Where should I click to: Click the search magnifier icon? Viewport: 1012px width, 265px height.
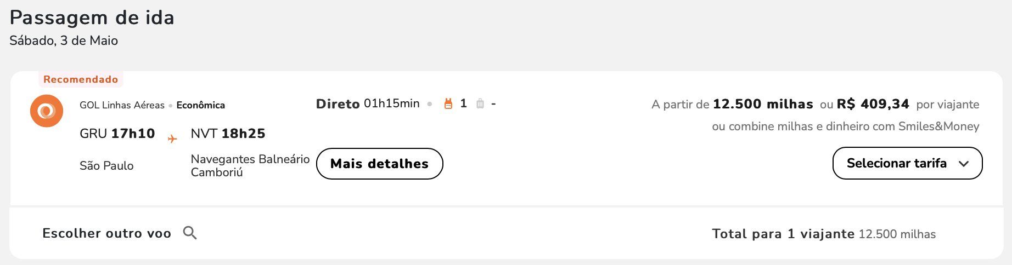190,233
